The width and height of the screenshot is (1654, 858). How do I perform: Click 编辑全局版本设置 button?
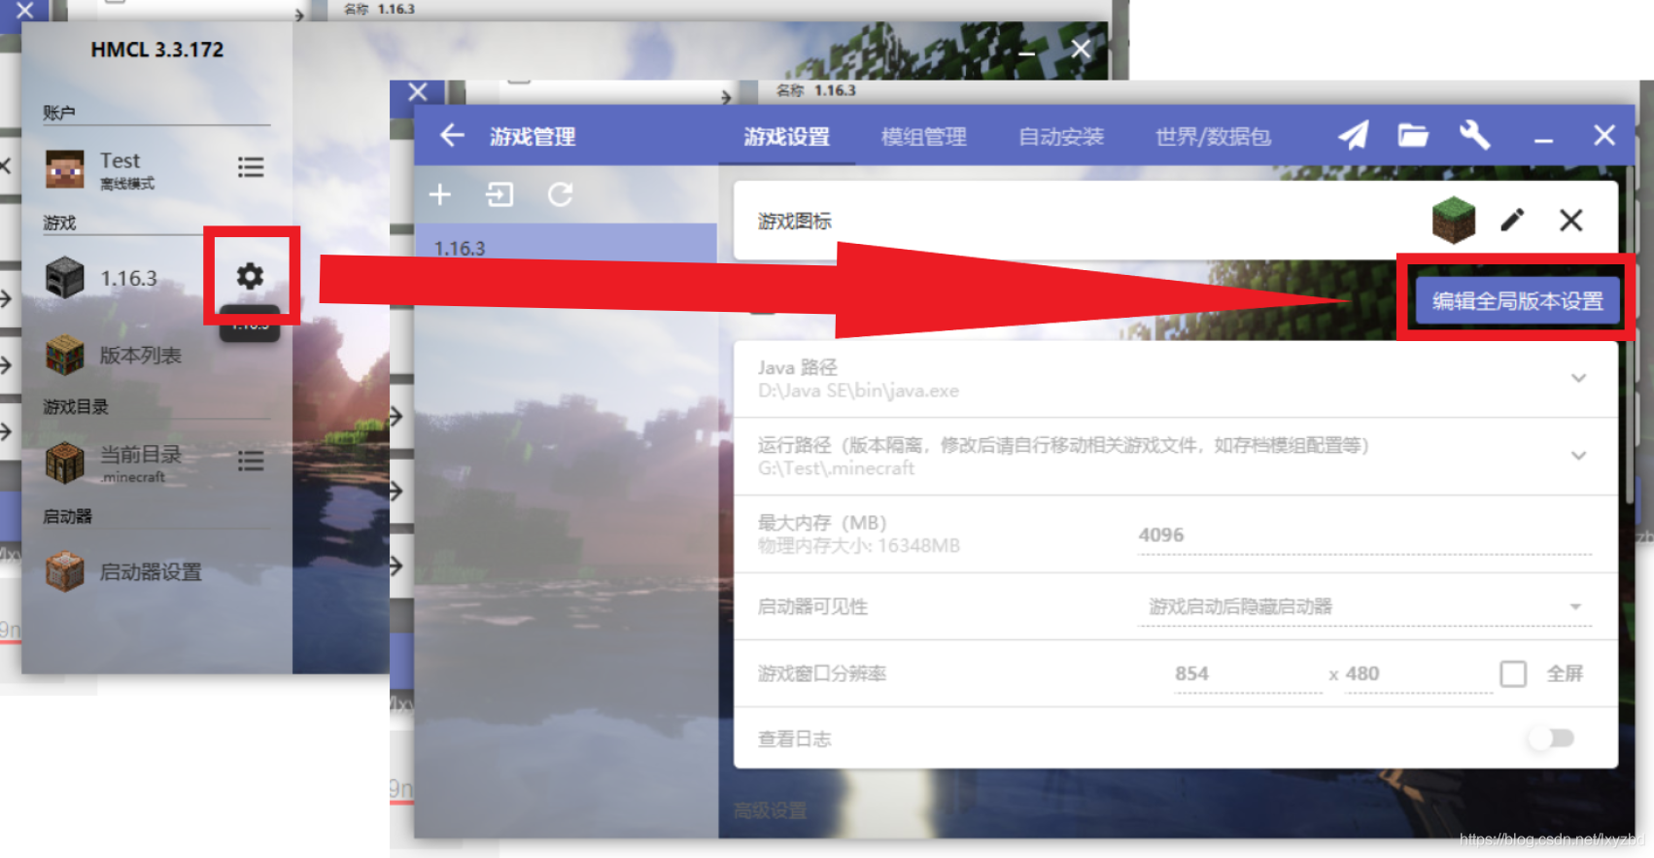tap(1517, 301)
